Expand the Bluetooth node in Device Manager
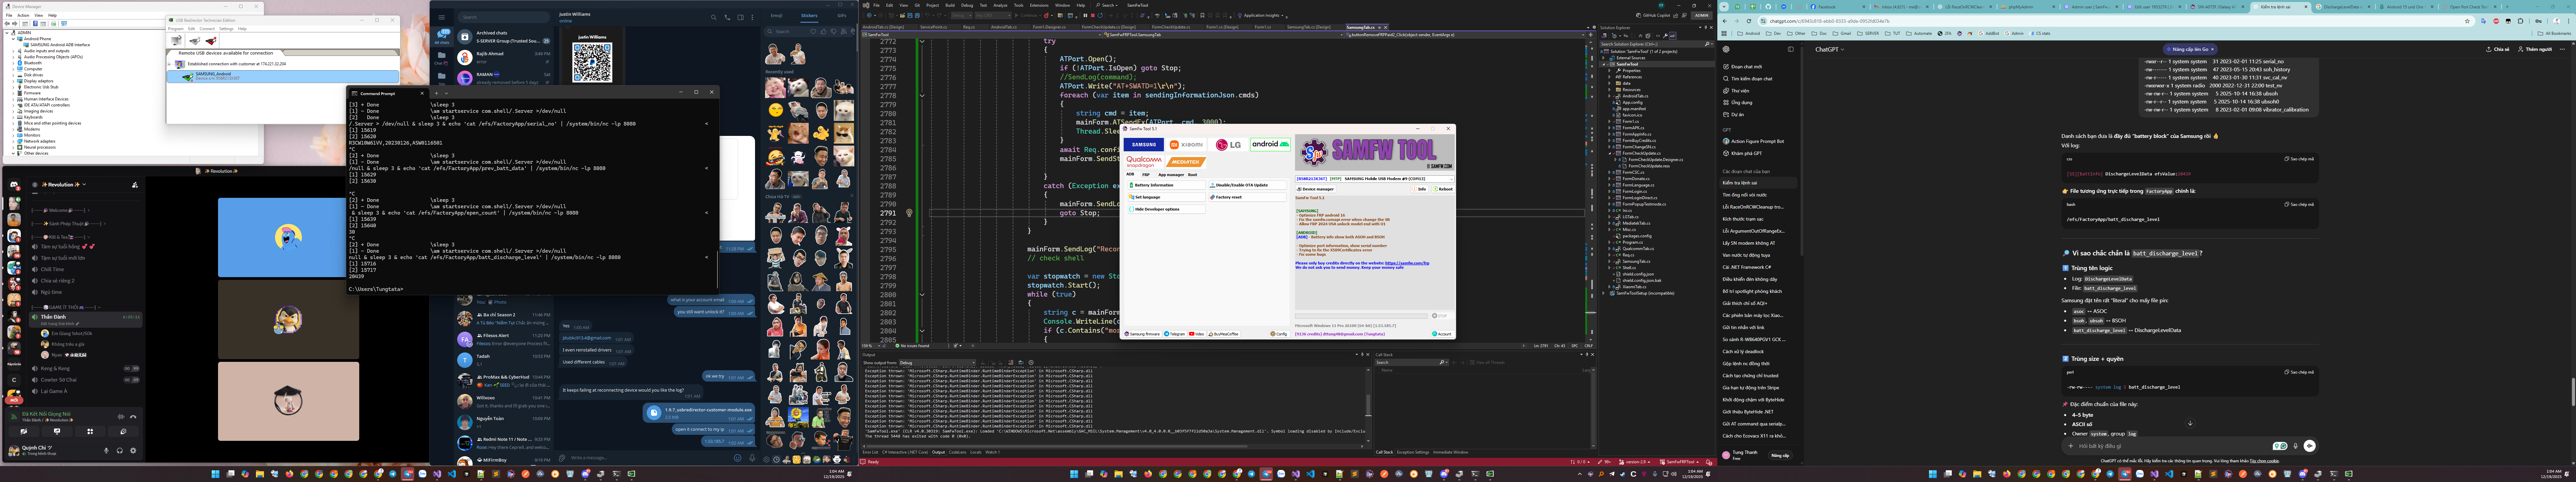This screenshot has height=482, width=2576. pos(13,63)
